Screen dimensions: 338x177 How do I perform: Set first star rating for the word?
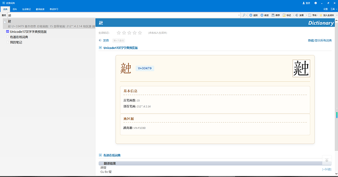pos(119,33)
